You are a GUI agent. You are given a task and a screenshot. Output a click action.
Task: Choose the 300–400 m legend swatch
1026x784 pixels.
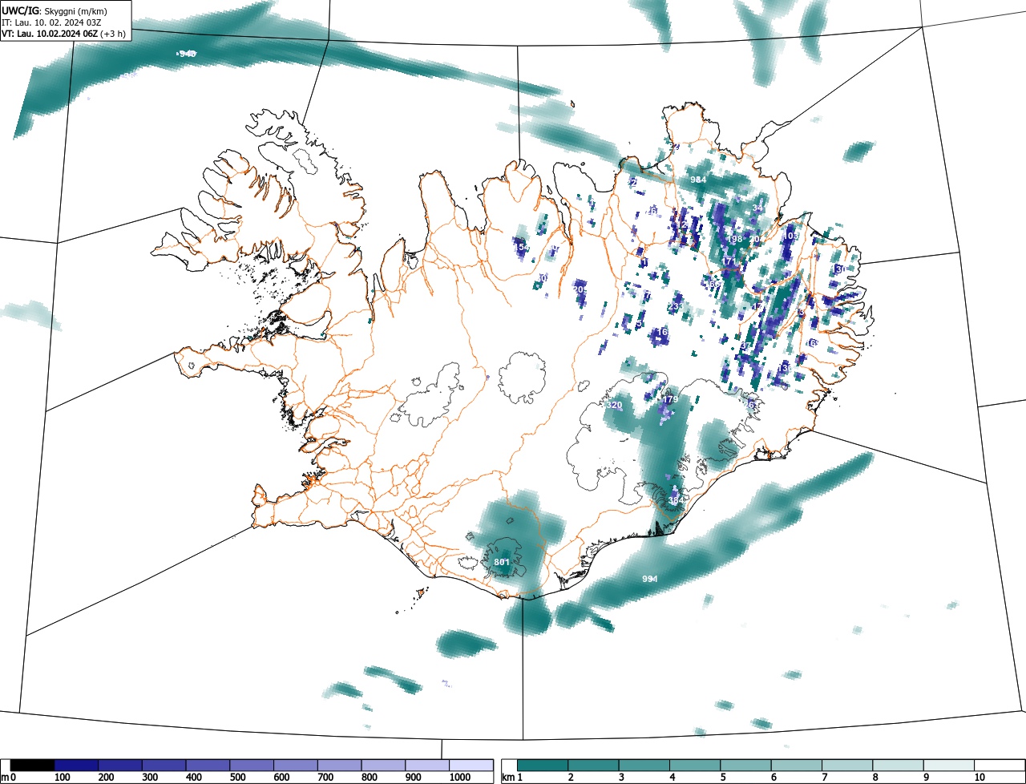(x=164, y=766)
